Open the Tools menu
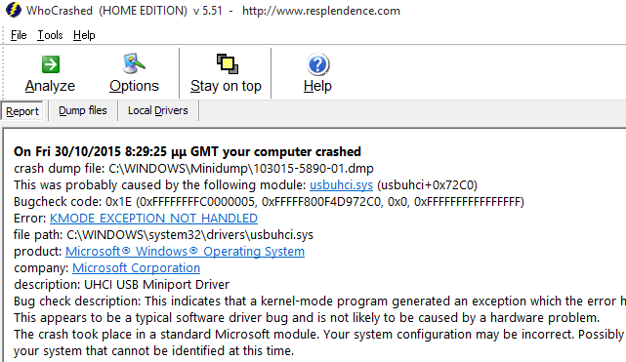626x362 pixels. (x=50, y=35)
